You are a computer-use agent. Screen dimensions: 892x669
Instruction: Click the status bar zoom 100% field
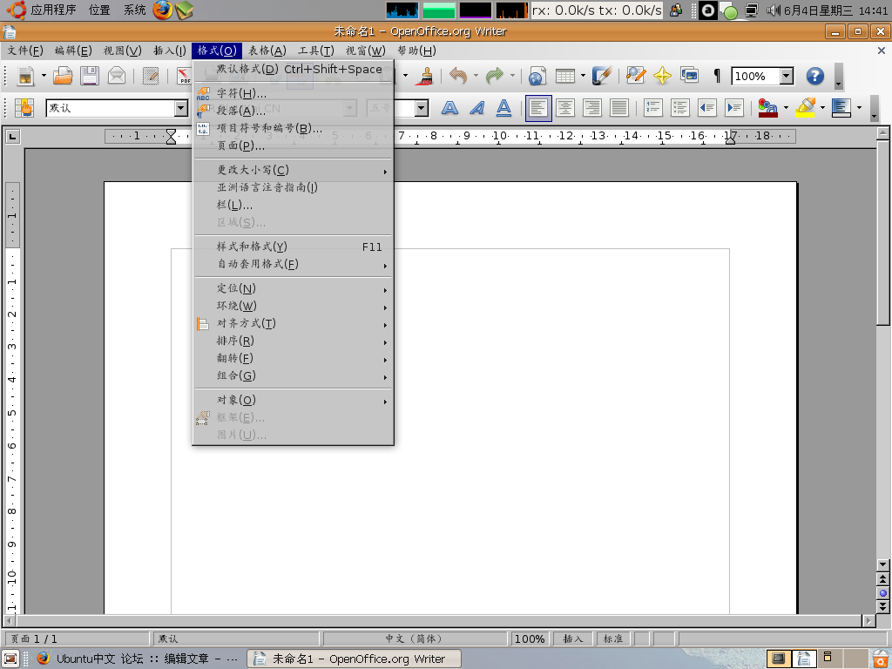click(x=529, y=639)
